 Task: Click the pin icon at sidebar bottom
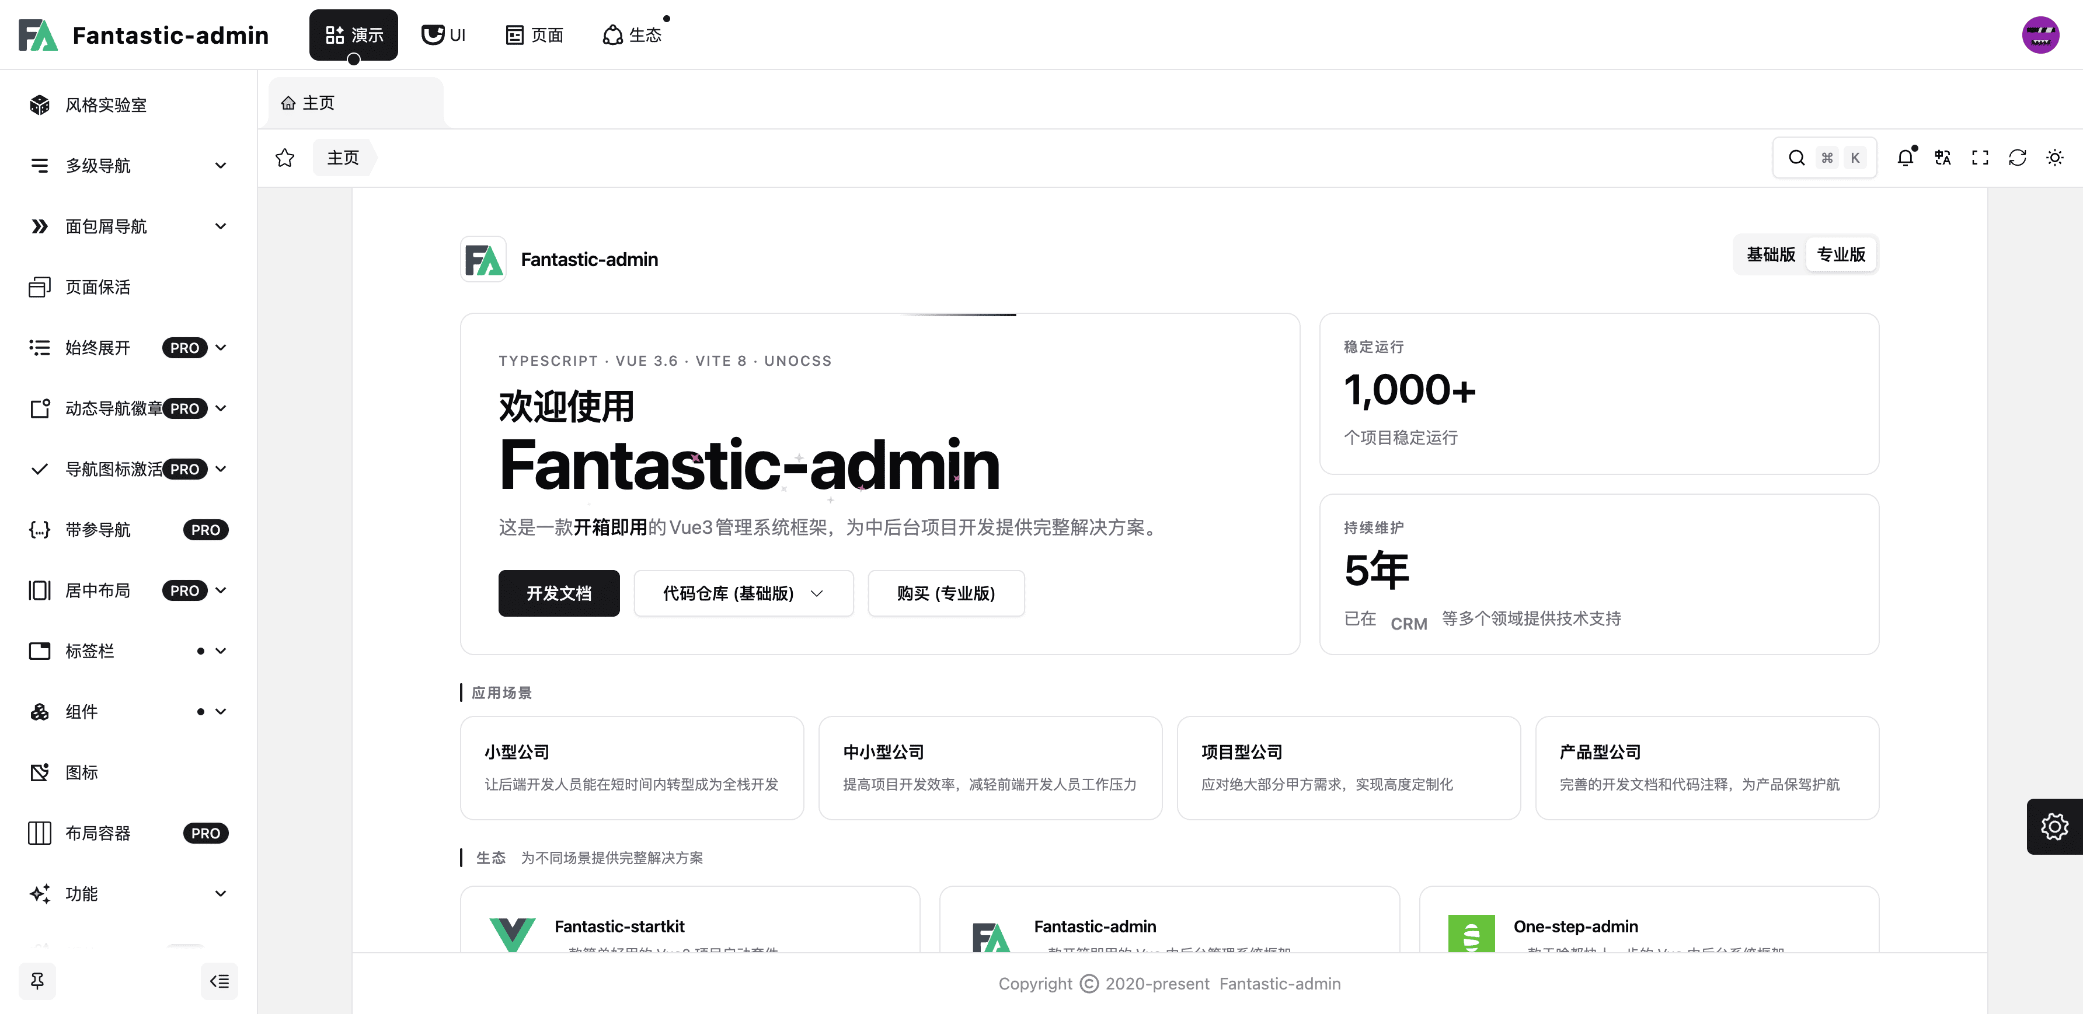point(37,981)
